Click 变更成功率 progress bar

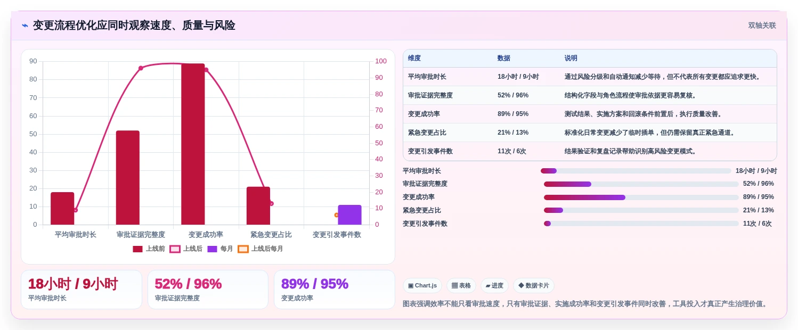click(x=641, y=197)
